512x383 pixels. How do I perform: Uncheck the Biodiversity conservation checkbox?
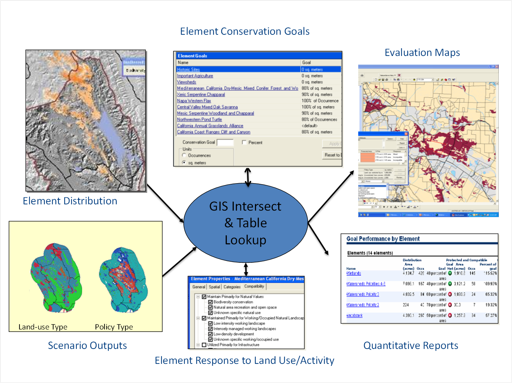tap(210, 302)
